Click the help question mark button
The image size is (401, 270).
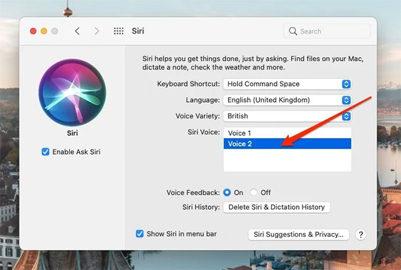pos(360,234)
